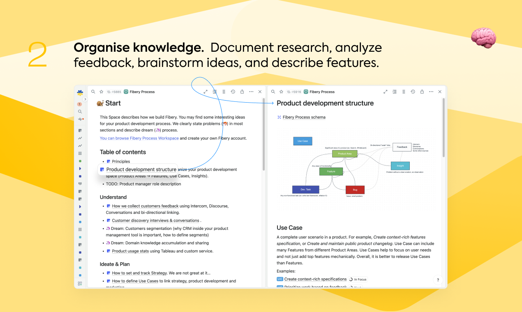Star the Start document as favorite
The width and height of the screenshot is (522, 312).
[101, 92]
